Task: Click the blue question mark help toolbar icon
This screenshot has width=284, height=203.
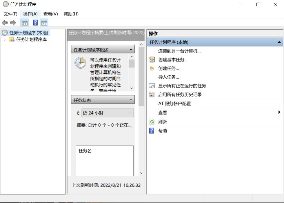Action: coord(35,23)
